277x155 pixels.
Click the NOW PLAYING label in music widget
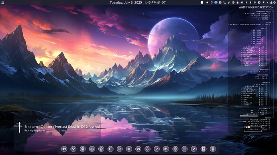(18, 125)
